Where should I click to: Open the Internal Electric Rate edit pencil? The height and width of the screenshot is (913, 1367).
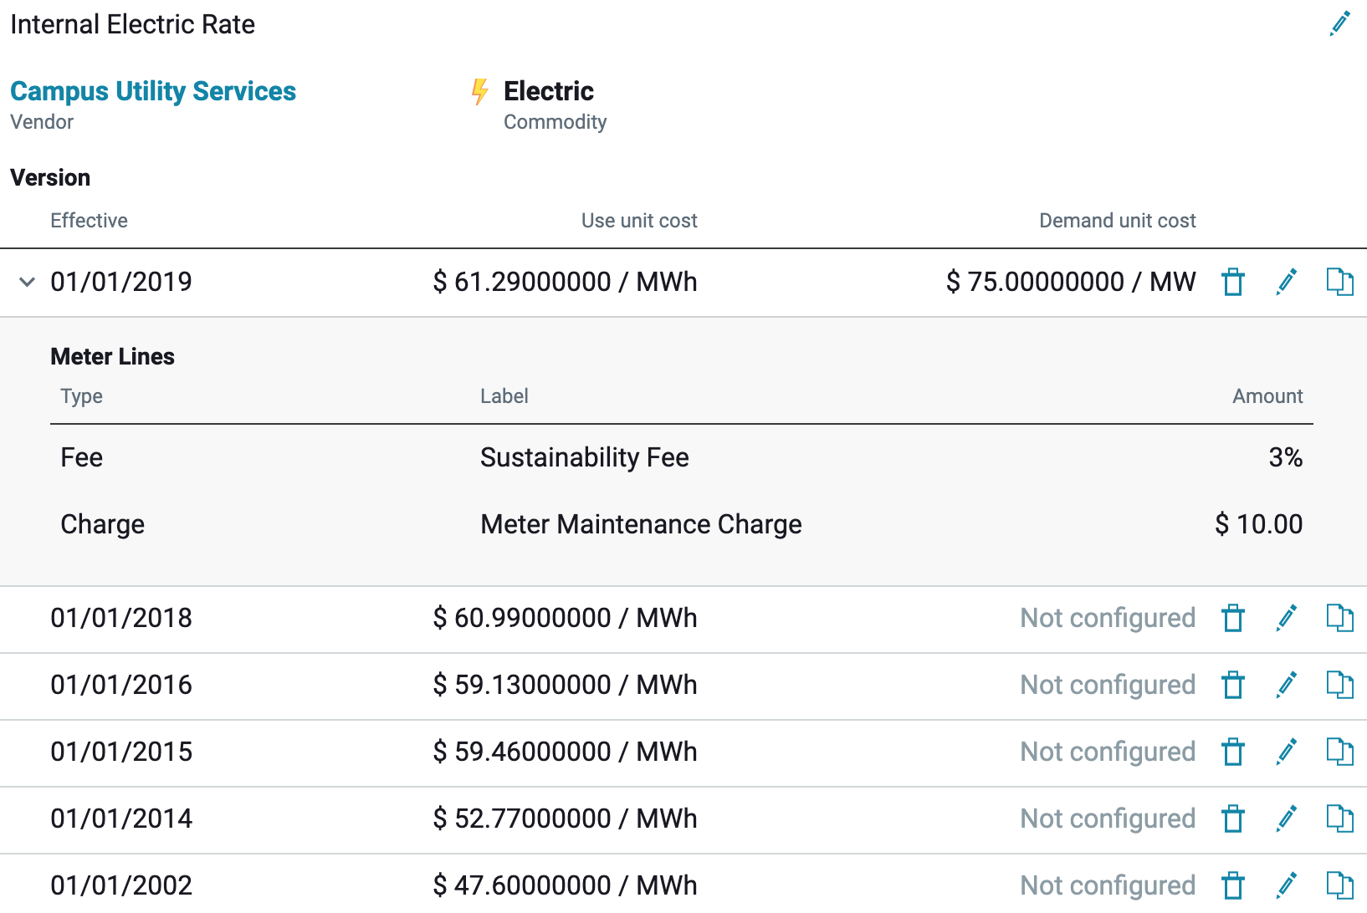click(1340, 23)
